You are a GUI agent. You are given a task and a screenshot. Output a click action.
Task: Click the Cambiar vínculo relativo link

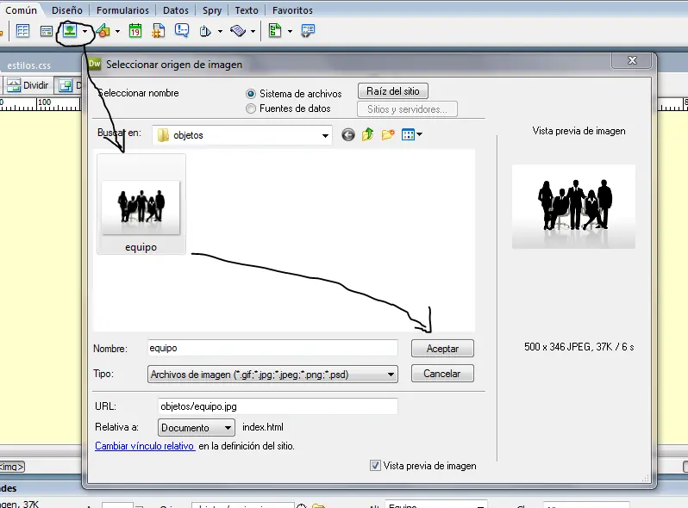click(145, 446)
